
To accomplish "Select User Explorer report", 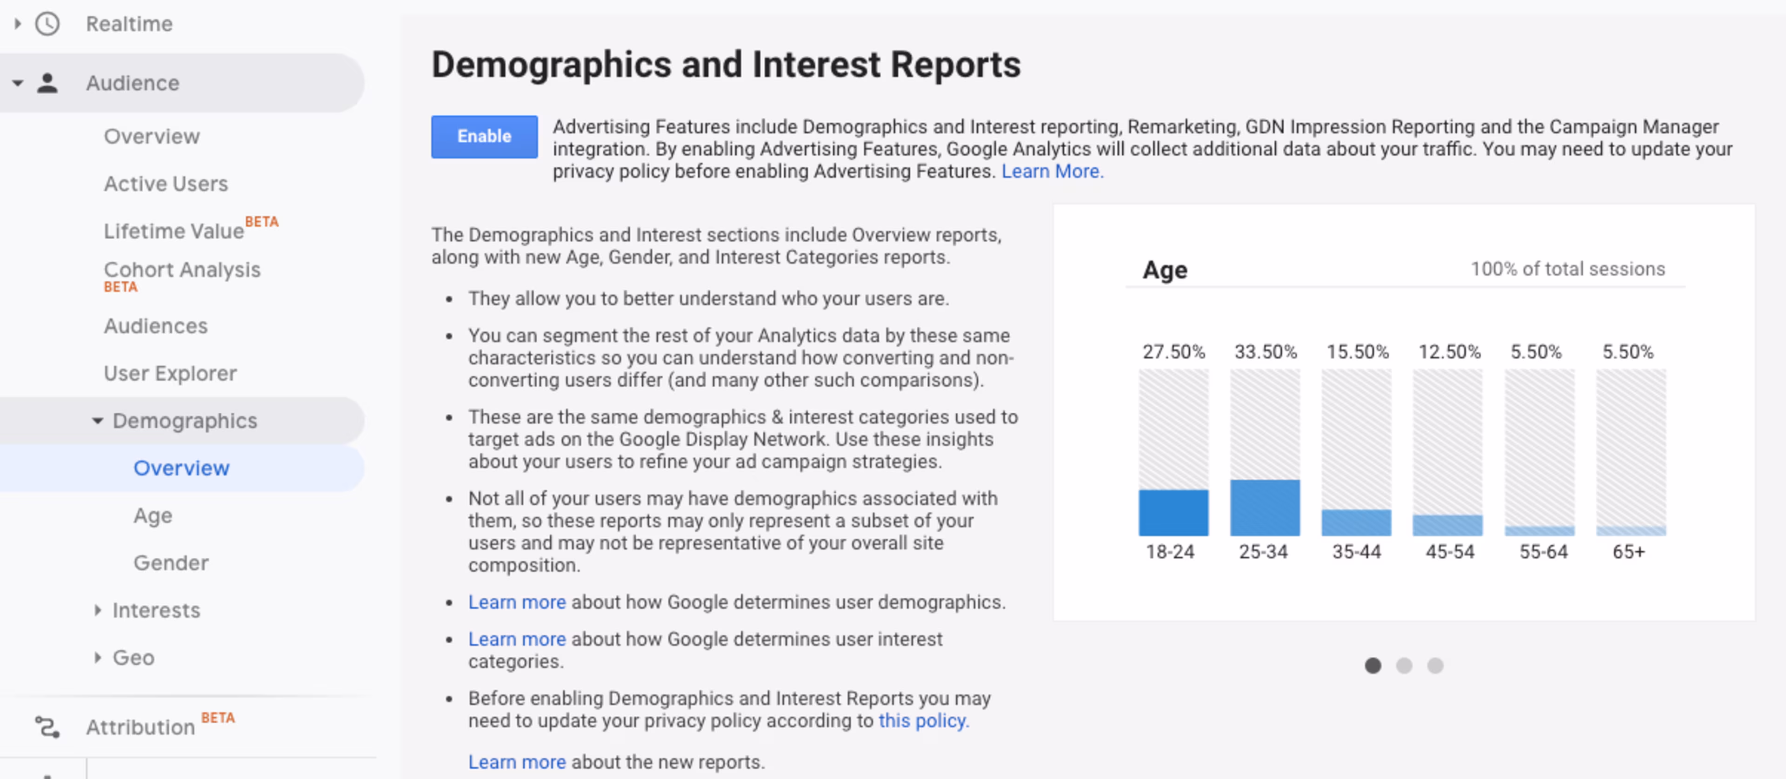I will (x=169, y=373).
